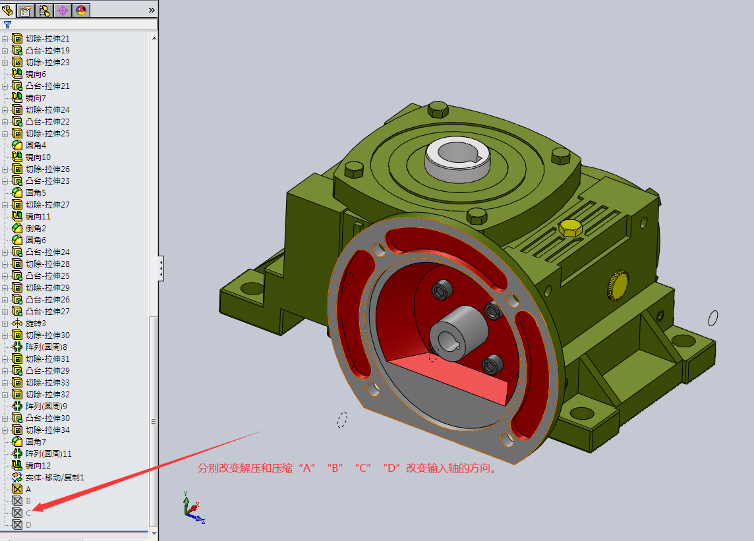Select tree item 切除-拉伸34
This screenshot has width=754, height=541.
[47, 430]
